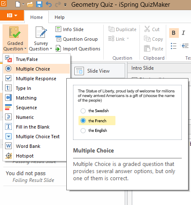191x205 pixels.
Task: Click Cut in the Clipboard group
Action: point(152,29)
